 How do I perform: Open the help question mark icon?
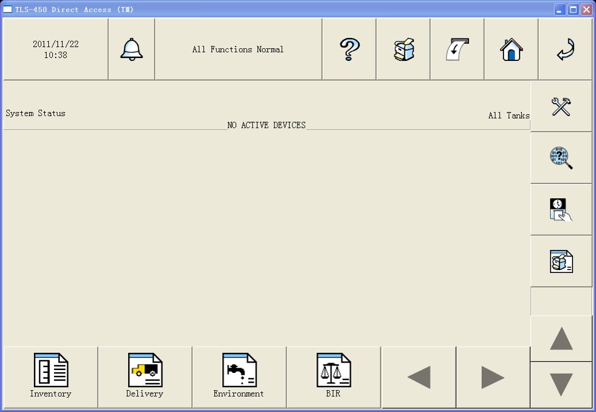click(349, 49)
